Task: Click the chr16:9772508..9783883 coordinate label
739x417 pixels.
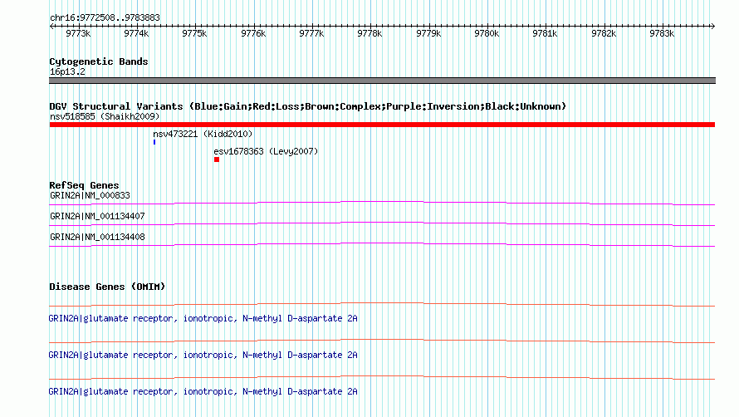Action: coord(105,18)
